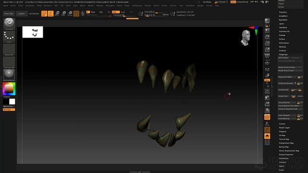The width and height of the screenshot is (308, 173).
Task: Click Auto Groups button
Action: (283, 58)
